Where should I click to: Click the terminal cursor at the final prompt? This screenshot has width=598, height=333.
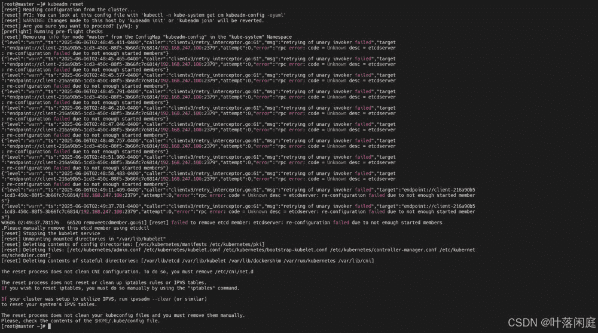(x=49, y=326)
